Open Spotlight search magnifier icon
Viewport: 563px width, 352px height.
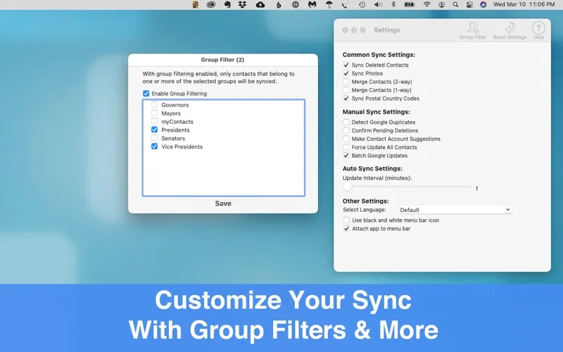[456, 5]
